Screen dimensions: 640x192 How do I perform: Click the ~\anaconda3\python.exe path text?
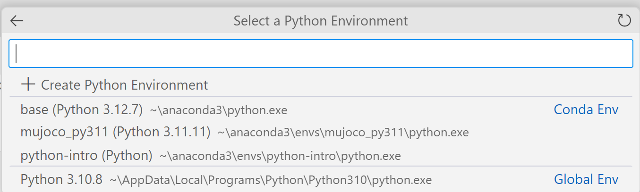tap(219, 110)
